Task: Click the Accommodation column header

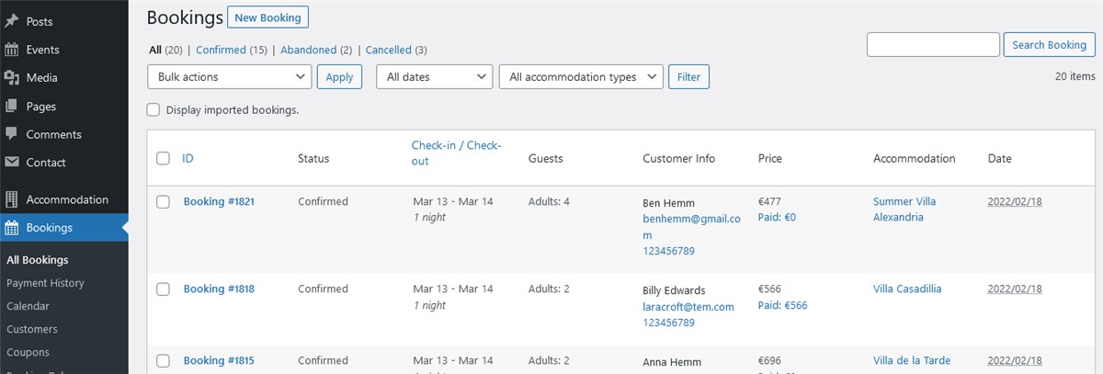Action: point(915,158)
